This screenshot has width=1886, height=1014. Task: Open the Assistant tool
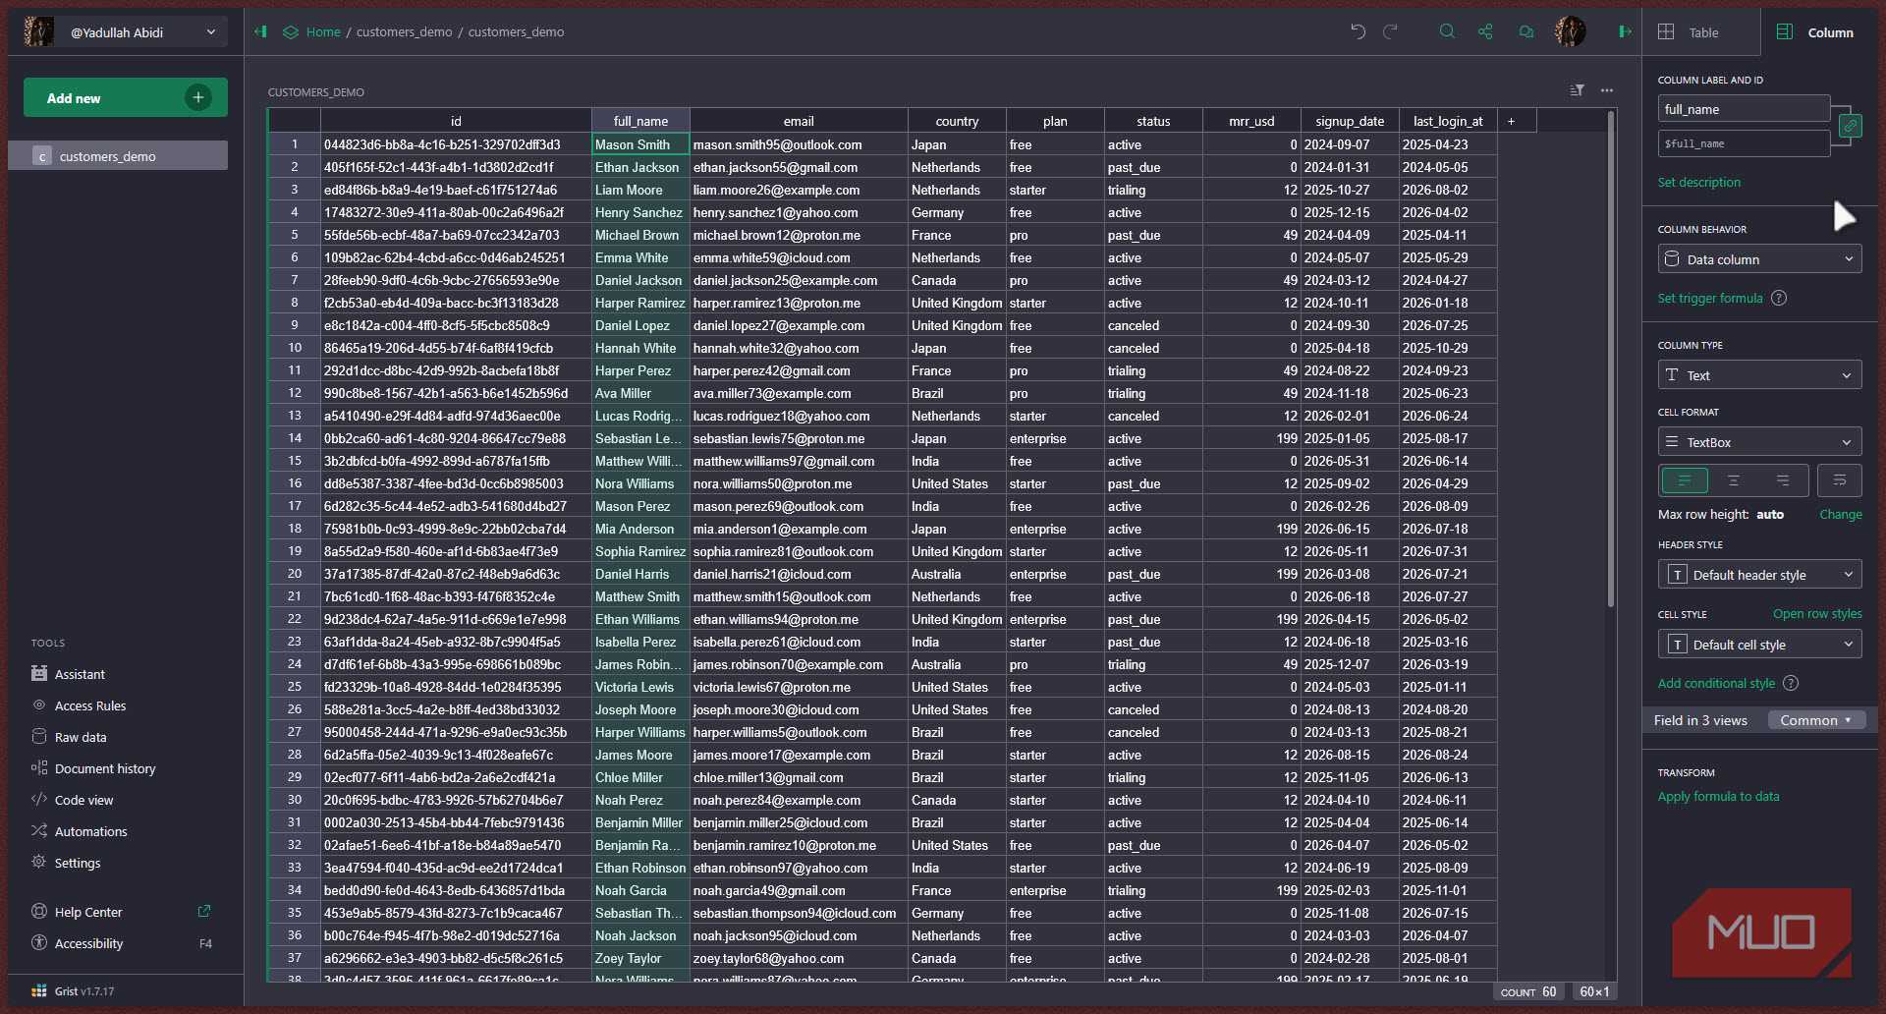click(x=80, y=674)
